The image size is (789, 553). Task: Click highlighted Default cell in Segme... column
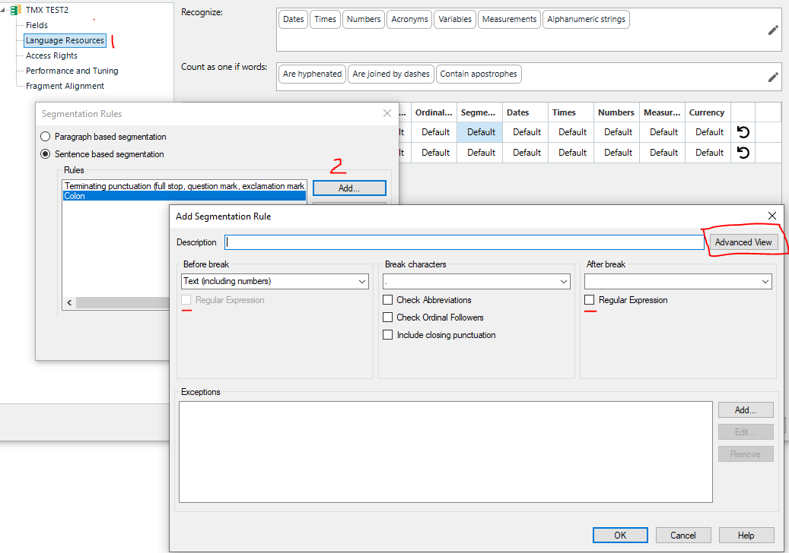(x=481, y=132)
